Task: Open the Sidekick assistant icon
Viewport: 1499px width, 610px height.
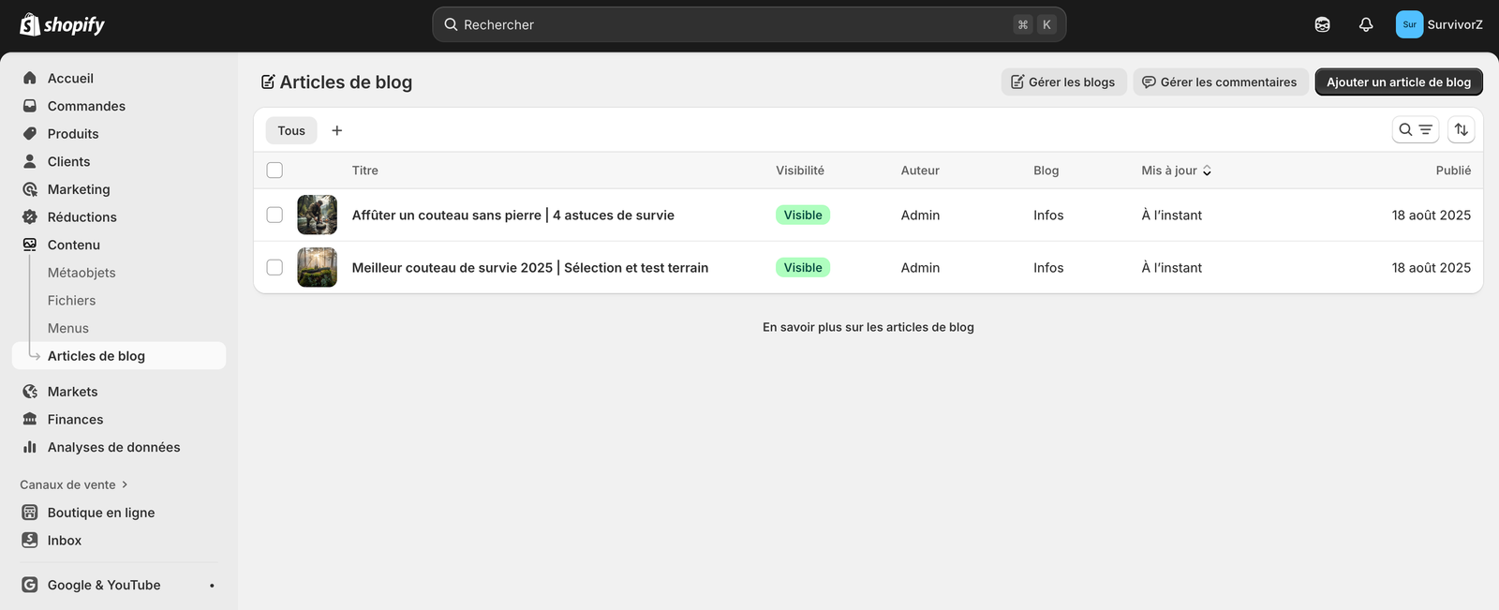Action: [1322, 25]
